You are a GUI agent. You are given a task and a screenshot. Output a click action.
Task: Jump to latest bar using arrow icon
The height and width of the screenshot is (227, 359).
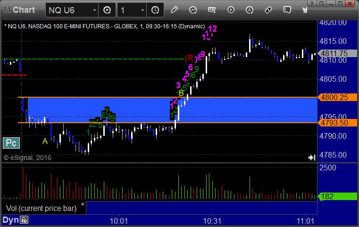[x=312, y=158]
